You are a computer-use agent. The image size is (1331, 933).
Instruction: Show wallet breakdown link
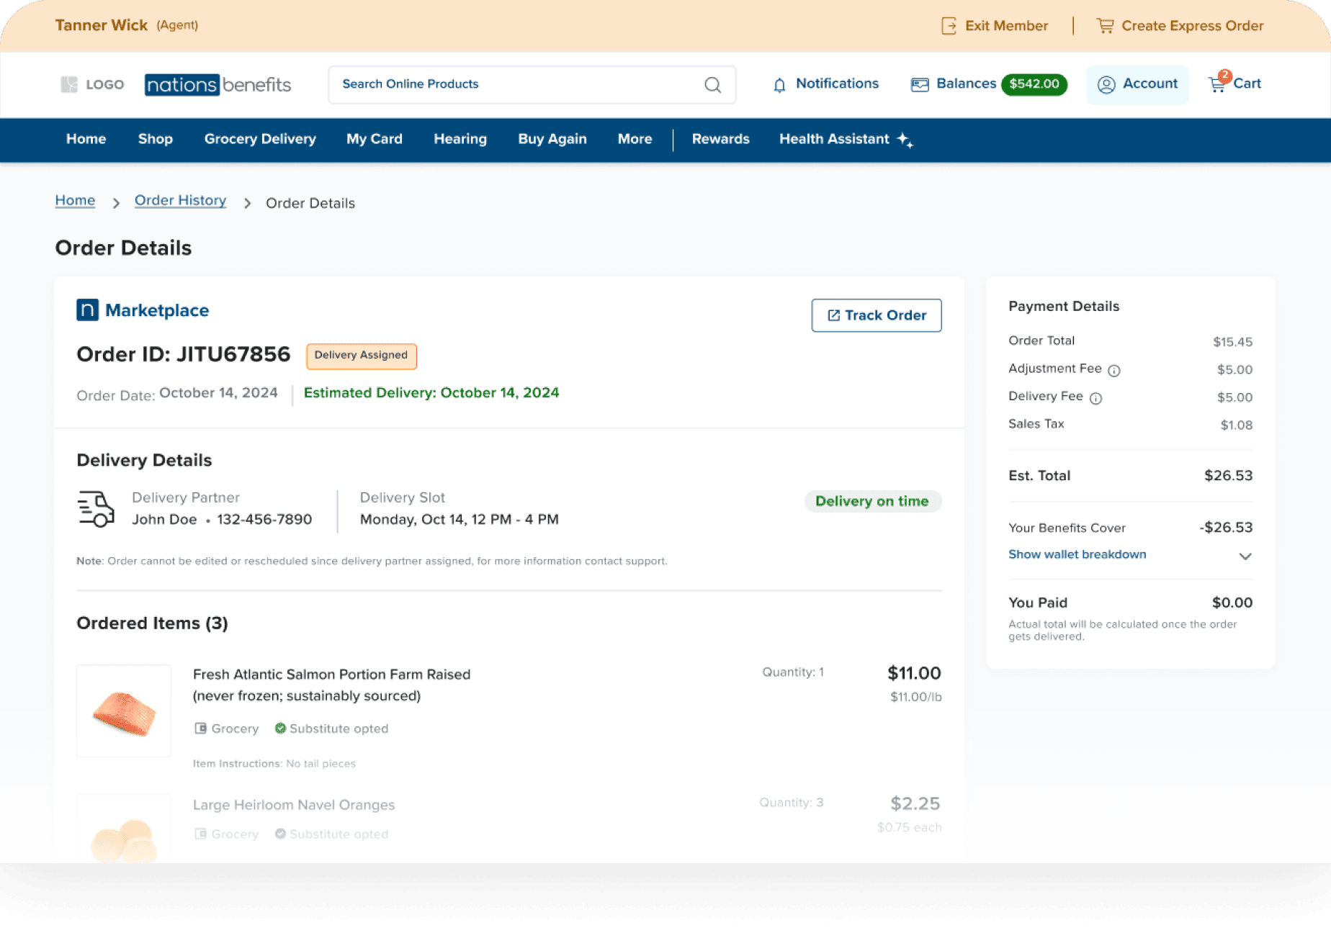(x=1077, y=554)
